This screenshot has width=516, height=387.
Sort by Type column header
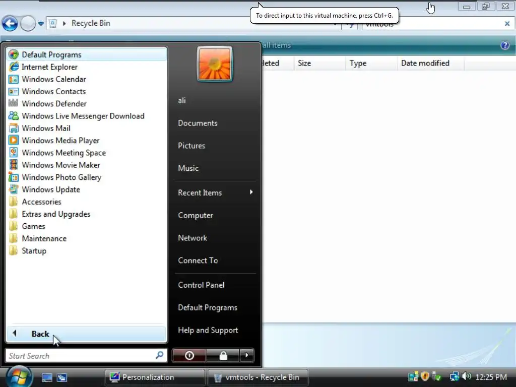(371, 63)
